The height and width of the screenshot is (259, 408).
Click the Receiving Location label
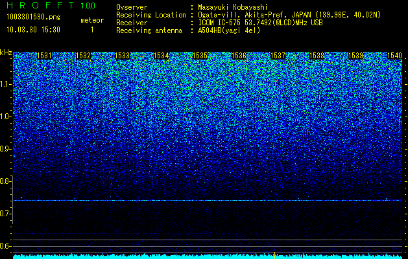151,15
